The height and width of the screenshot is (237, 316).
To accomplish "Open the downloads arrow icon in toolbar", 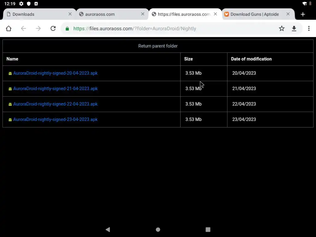I will (x=294, y=28).
